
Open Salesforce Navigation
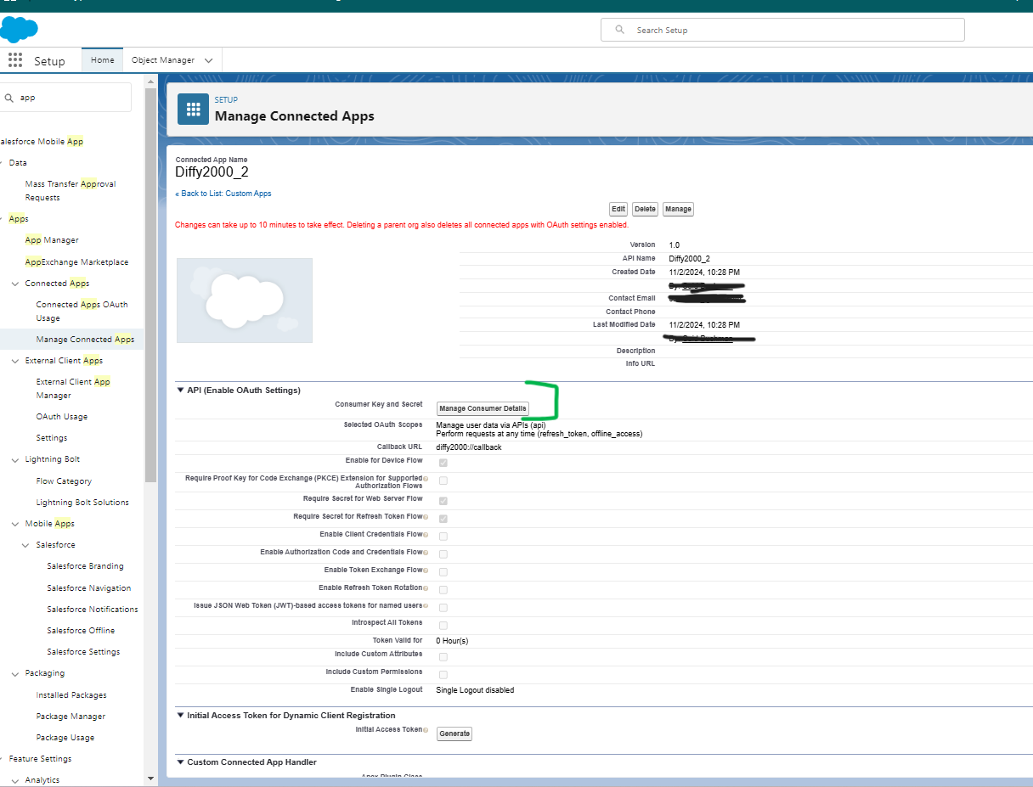[x=89, y=588]
